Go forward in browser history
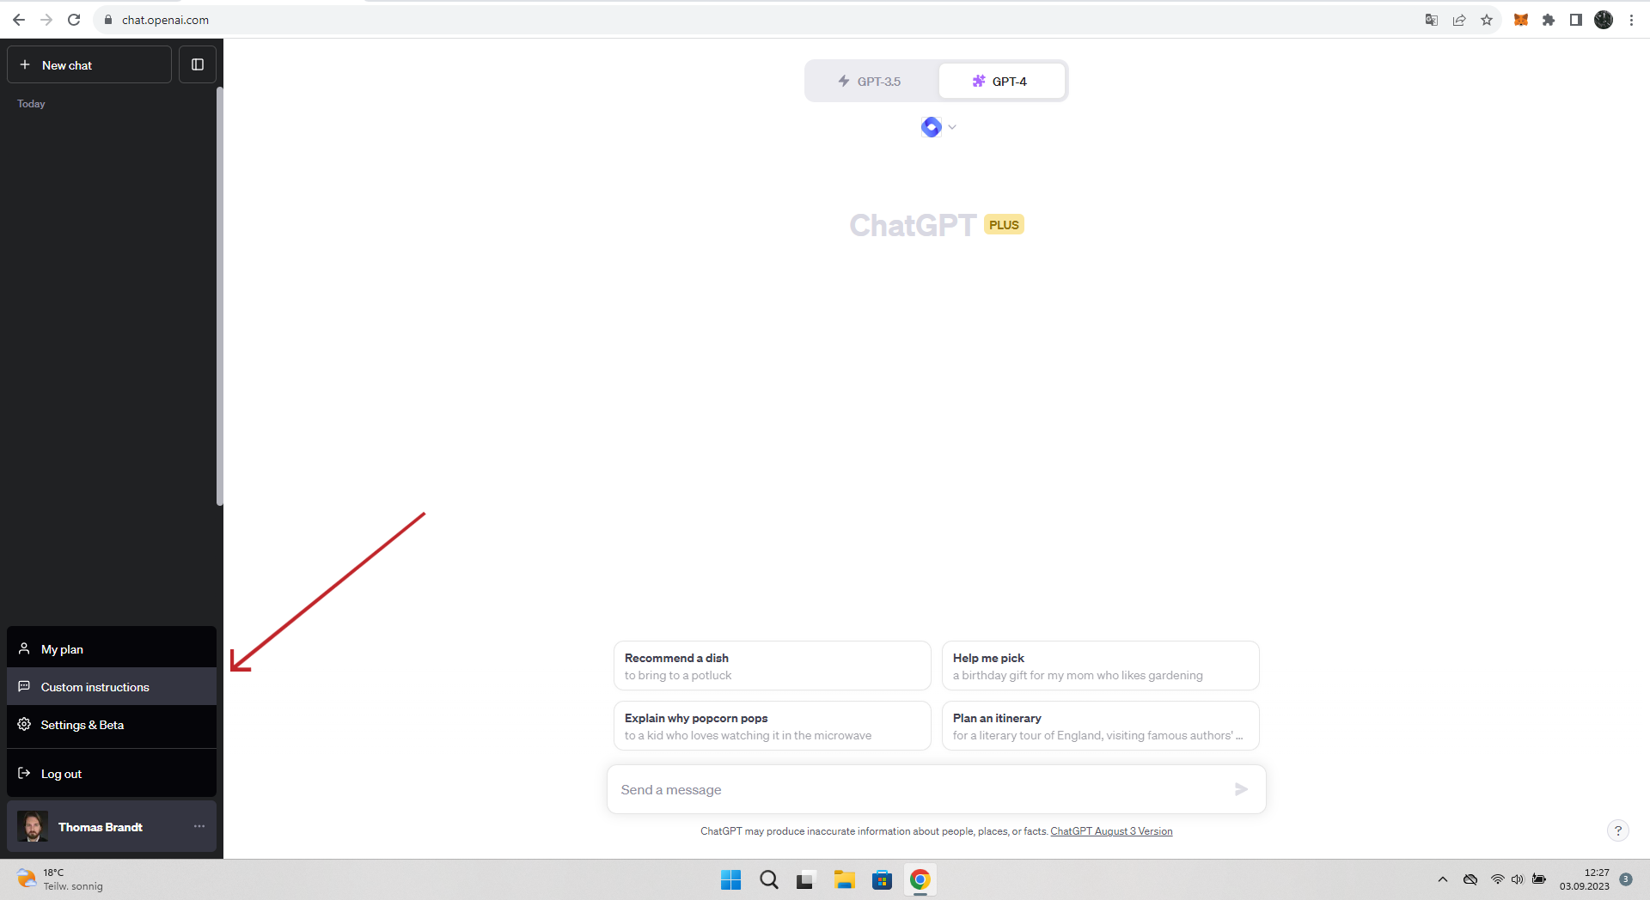The height and width of the screenshot is (900, 1650). point(46,20)
